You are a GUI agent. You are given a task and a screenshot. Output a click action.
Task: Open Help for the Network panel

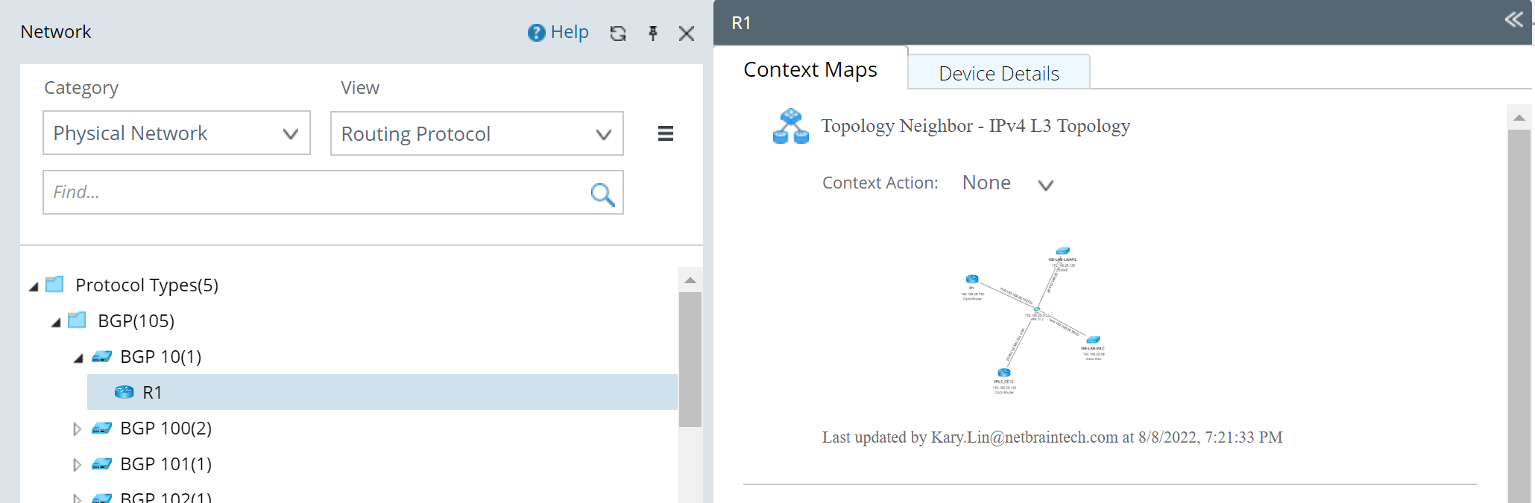tap(558, 32)
